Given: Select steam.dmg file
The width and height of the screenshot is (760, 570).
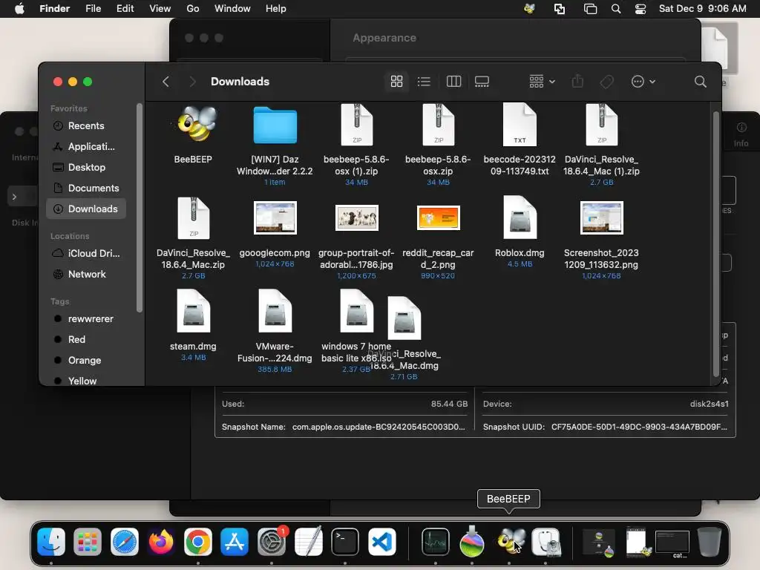Looking at the screenshot, I should [x=194, y=311].
